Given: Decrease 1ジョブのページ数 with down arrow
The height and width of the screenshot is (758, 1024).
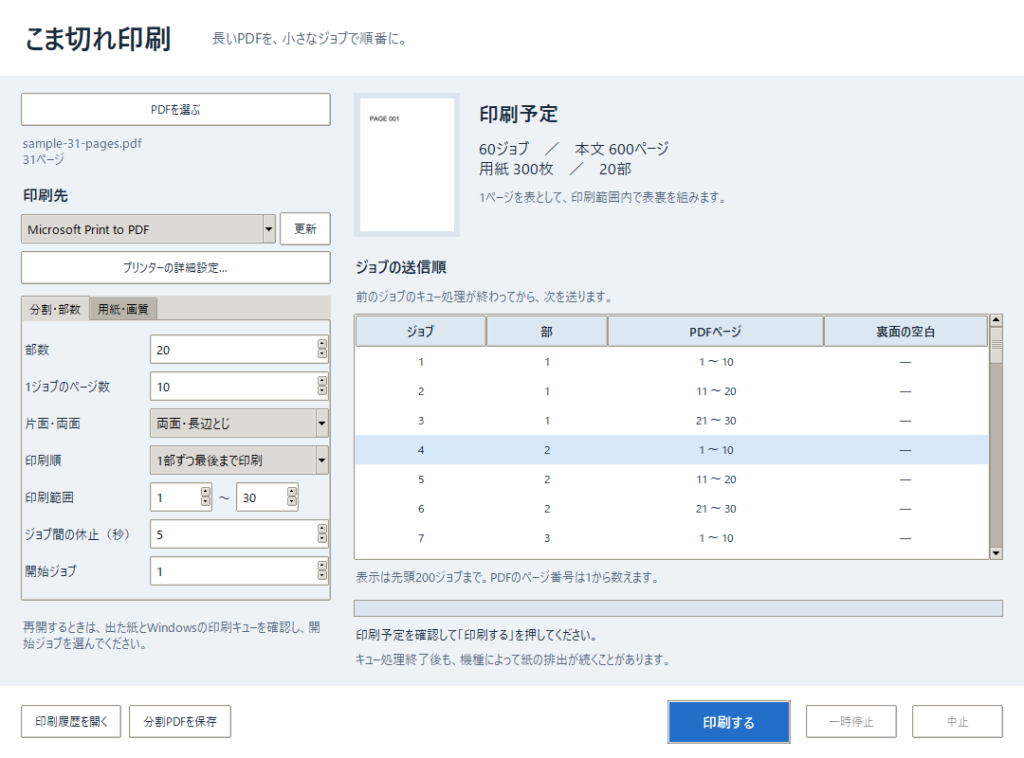Looking at the screenshot, I should tap(322, 390).
